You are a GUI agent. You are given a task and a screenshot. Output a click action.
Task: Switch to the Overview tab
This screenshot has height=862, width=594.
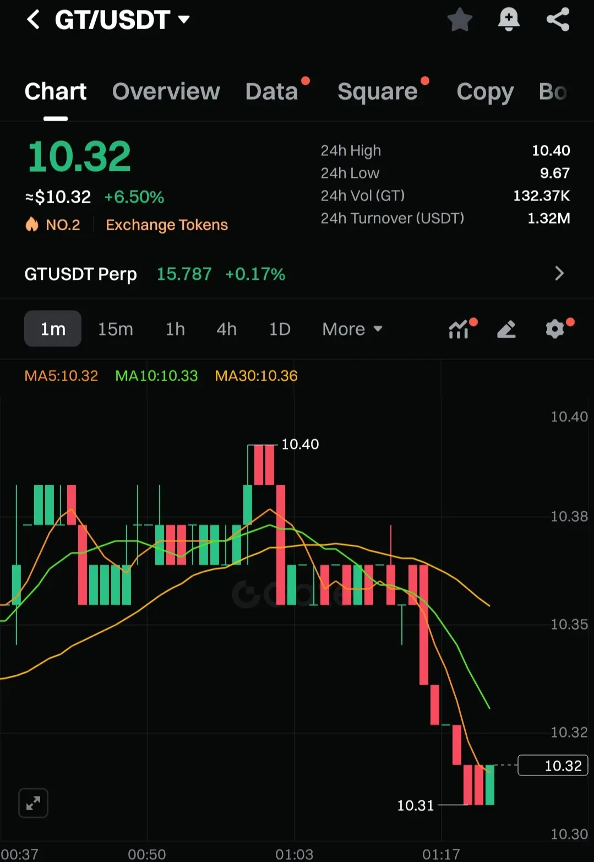pyautogui.click(x=166, y=91)
